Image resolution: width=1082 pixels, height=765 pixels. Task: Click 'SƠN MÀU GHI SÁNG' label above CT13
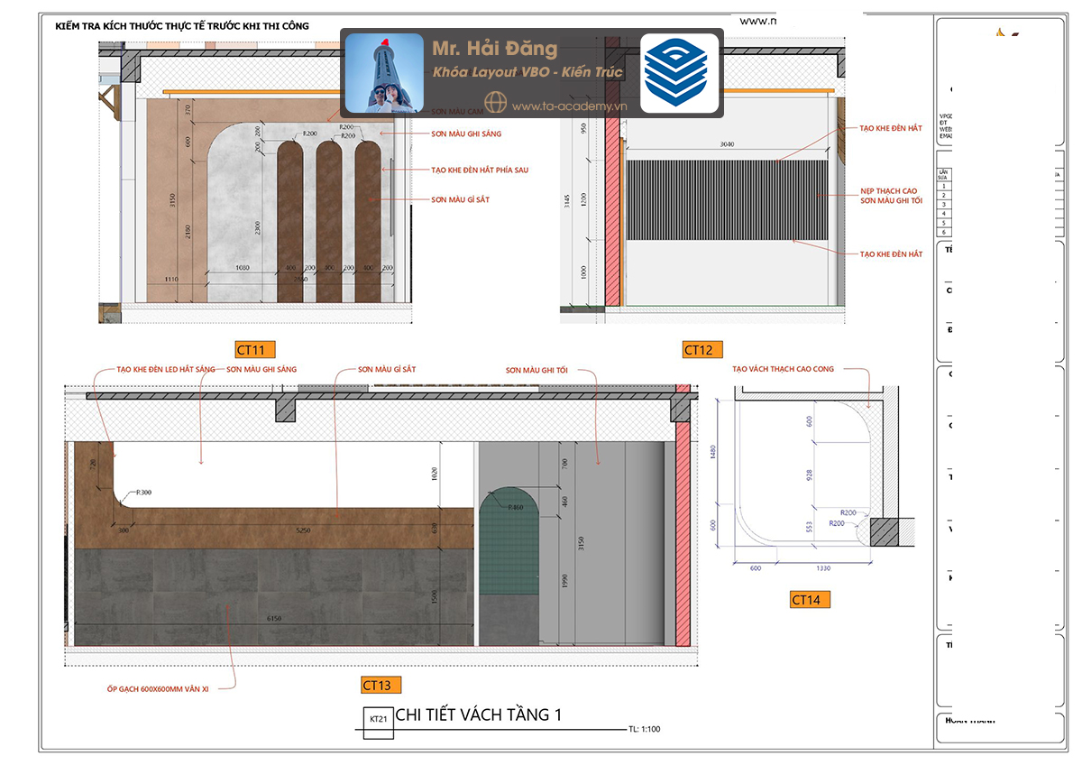coord(261,369)
